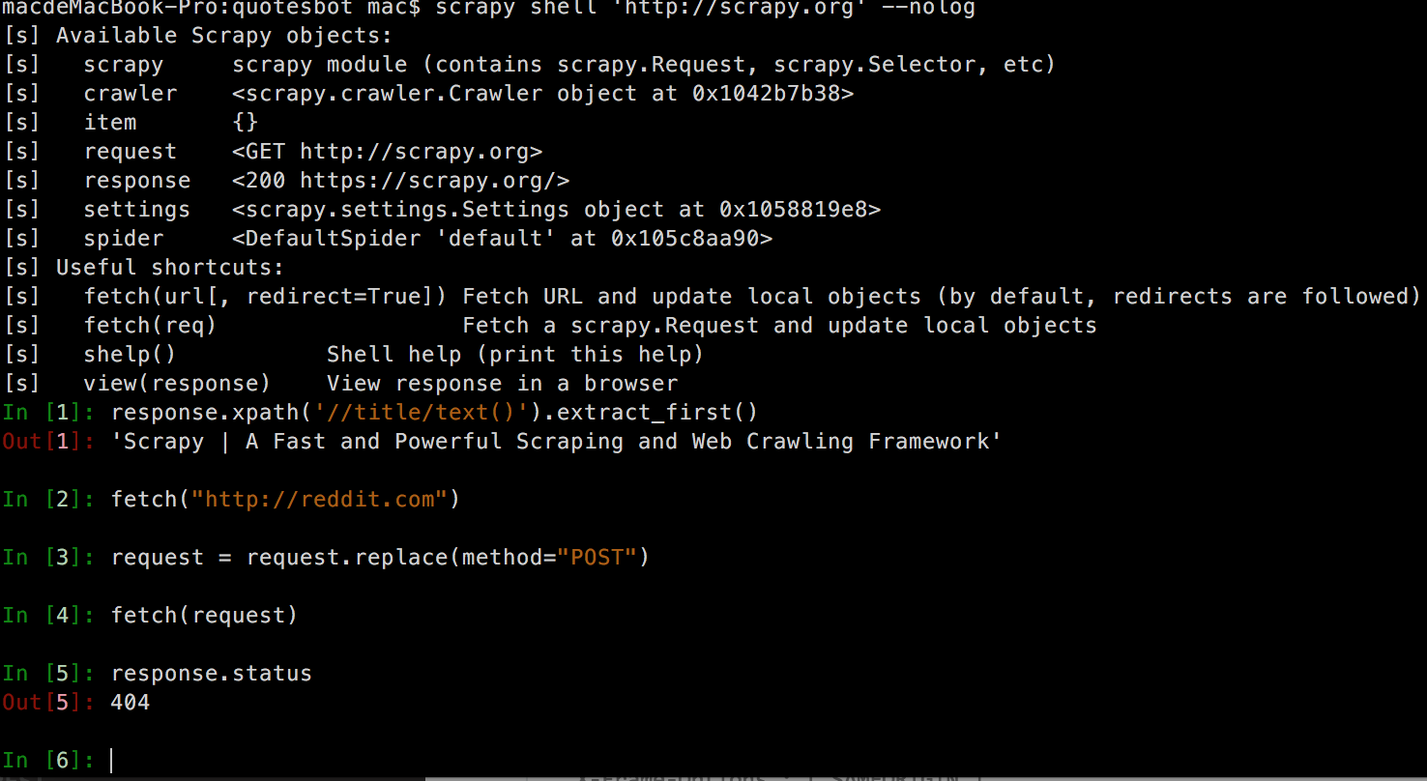
Task: Click the view(response) shortcut entry
Action: [177, 384]
